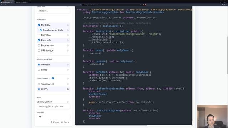Open help icon next to Pausable

pyautogui.click(x=68, y=40)
